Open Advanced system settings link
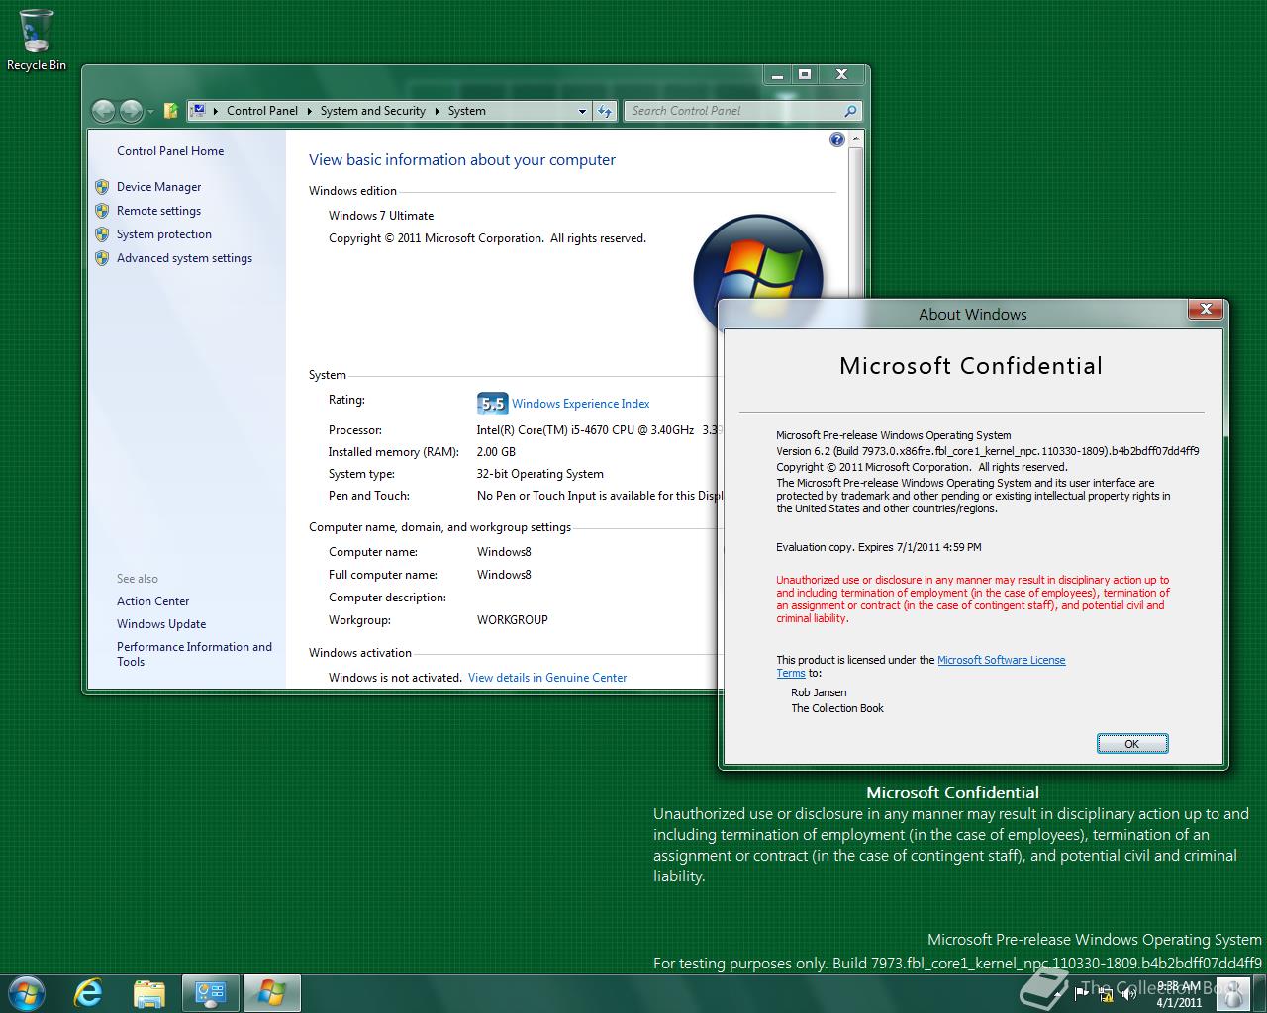The image size is (1267, 1013). click(184, 258)
